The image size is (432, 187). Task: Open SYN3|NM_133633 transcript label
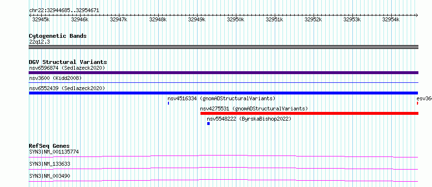50,164
